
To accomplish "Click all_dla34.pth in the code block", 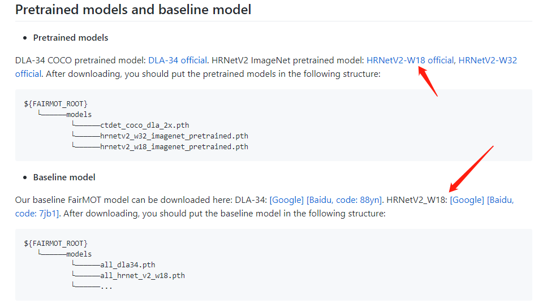I will pos(127,265).
